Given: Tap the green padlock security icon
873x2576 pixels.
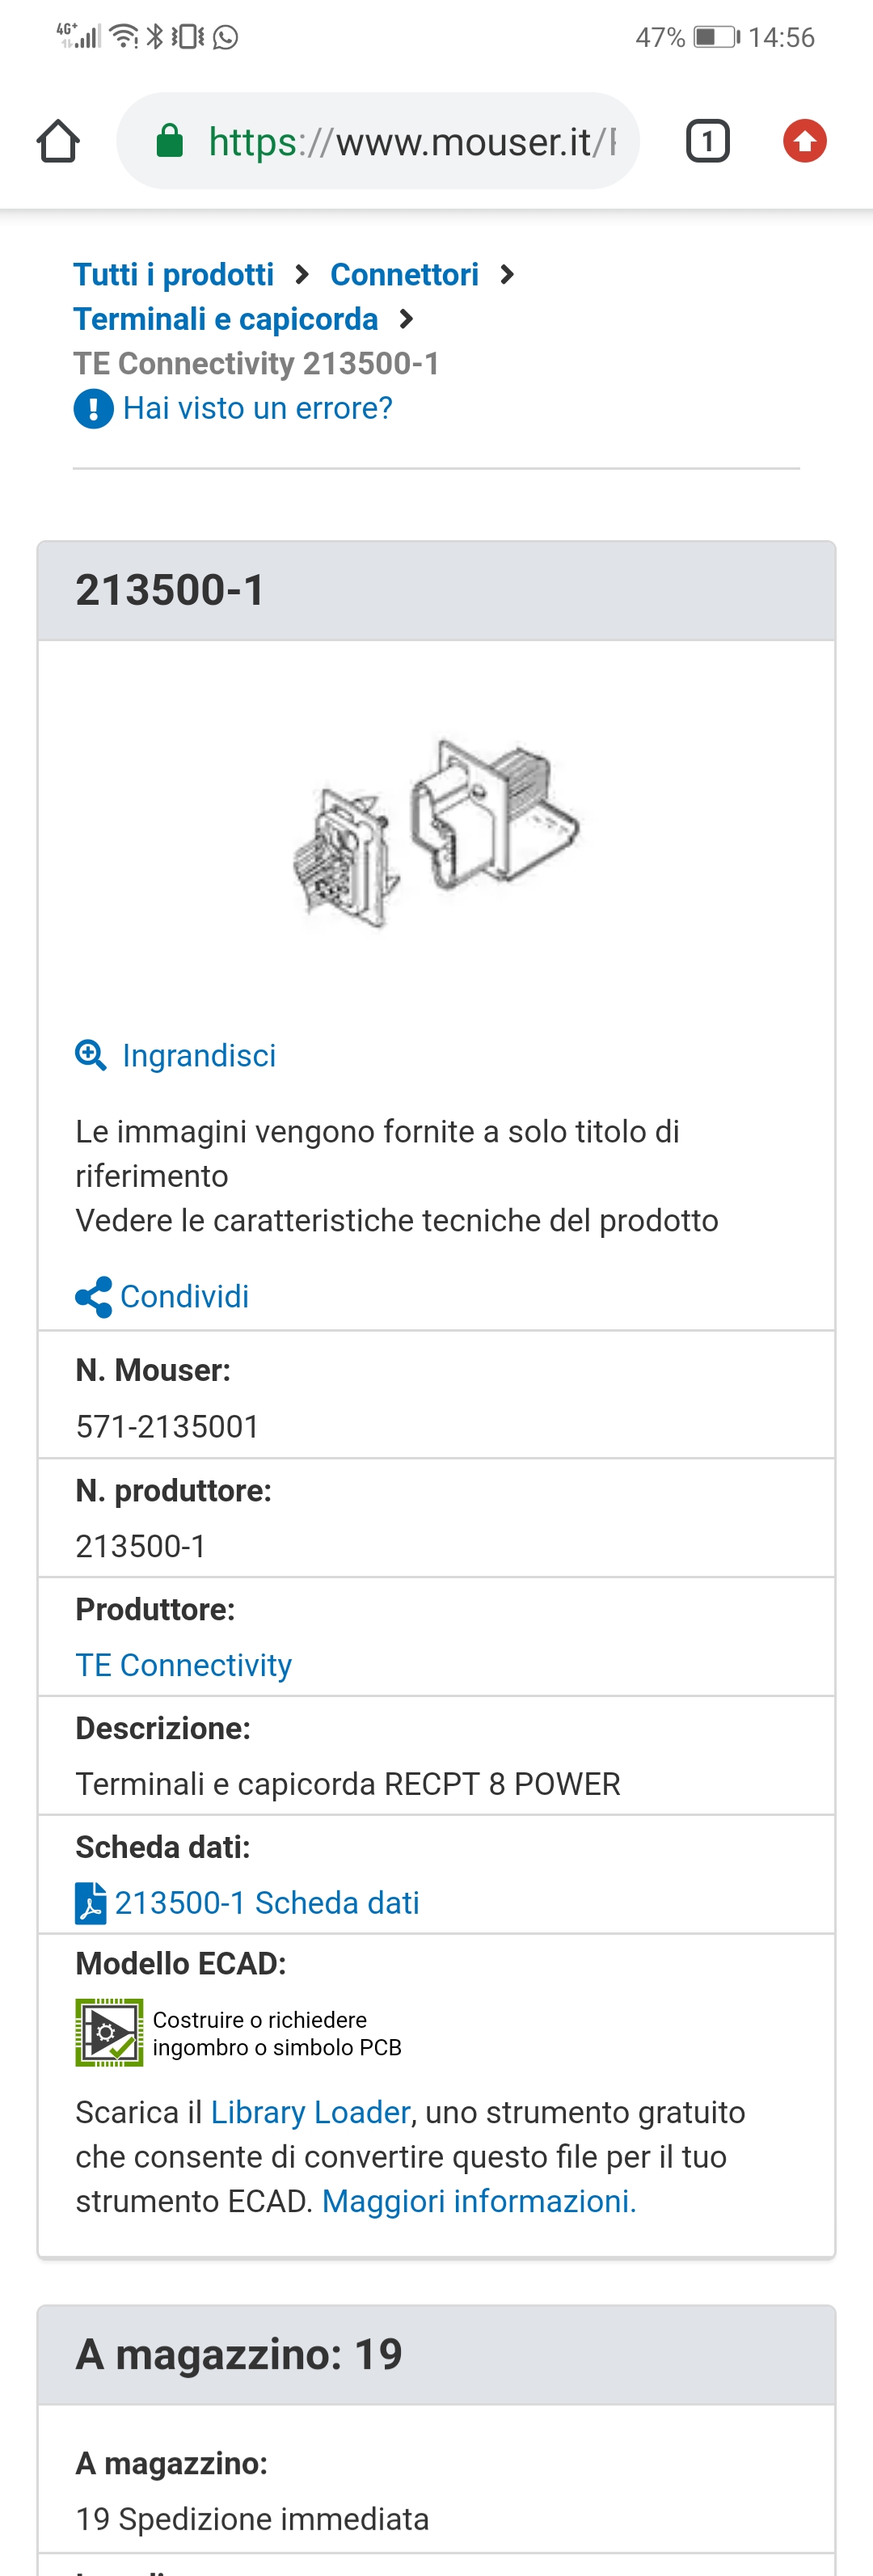Looking at the screenshot, I should (170, 141).
